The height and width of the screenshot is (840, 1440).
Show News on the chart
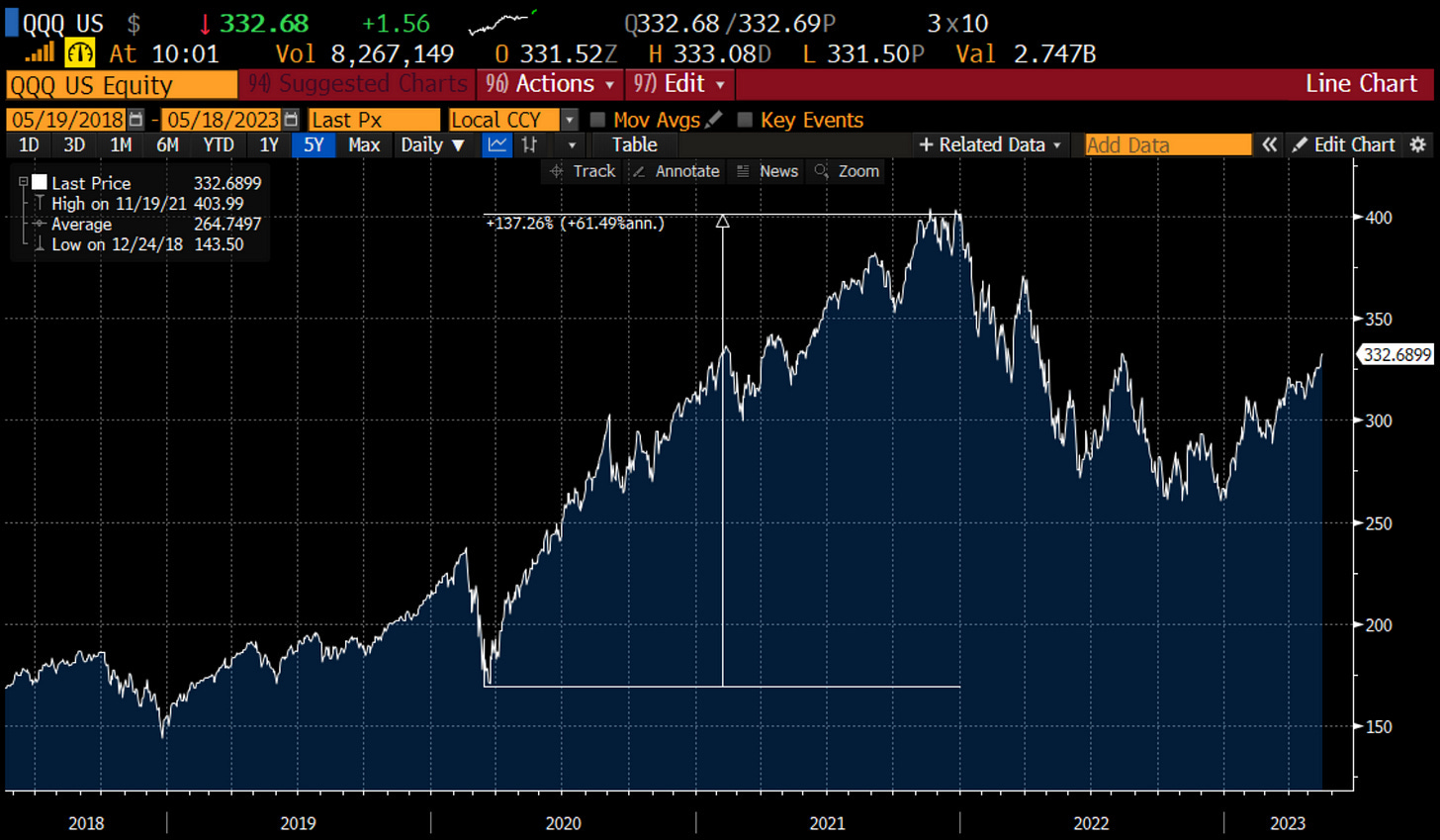pyautogui.click(x=767, y=171)
